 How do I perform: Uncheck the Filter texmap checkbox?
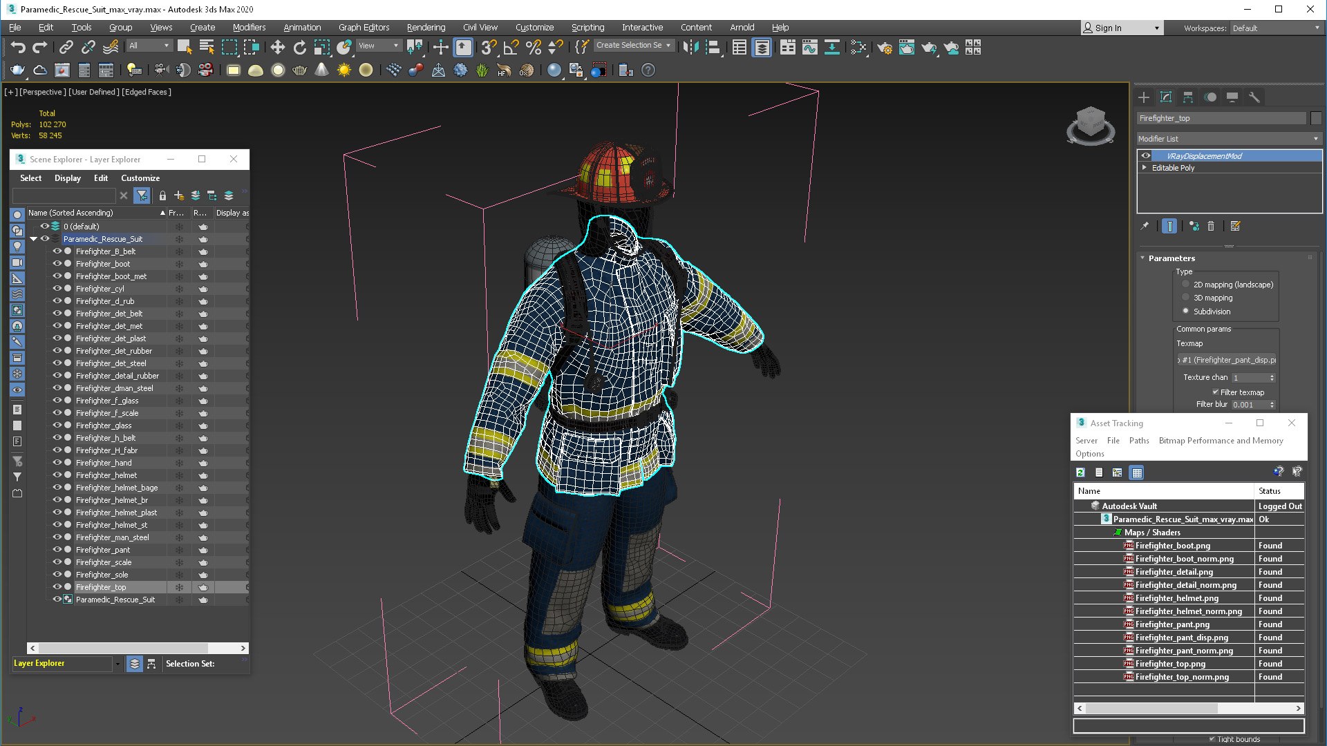coord(1215,392)
